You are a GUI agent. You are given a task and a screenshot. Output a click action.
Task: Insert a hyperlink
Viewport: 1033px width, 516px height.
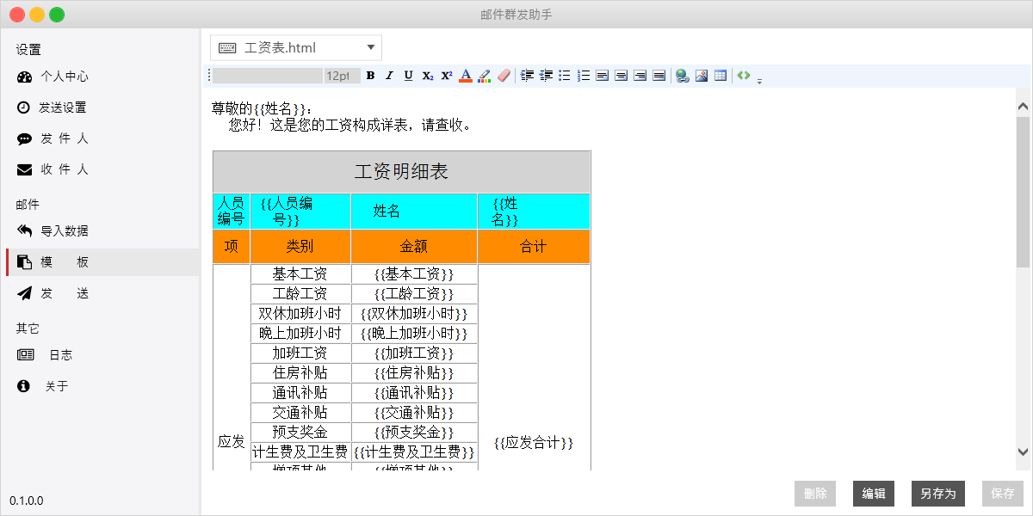683,76
